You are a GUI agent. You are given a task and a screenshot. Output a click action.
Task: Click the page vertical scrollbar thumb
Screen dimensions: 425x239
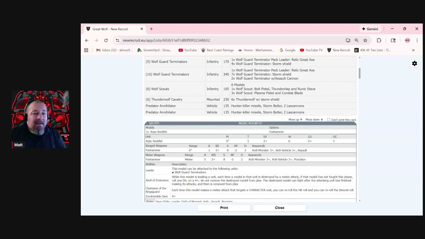pyautogui.click(x=359, y=73)
